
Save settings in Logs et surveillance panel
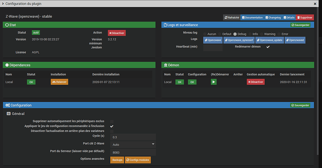point(300,25)
